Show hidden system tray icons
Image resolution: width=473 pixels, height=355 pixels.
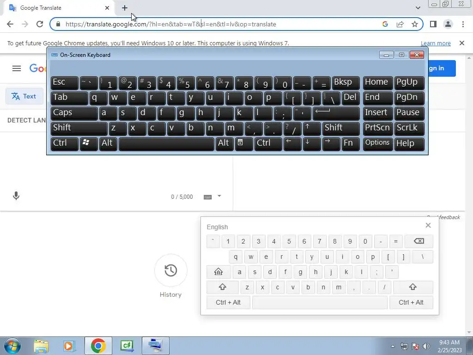click(393, 346)
